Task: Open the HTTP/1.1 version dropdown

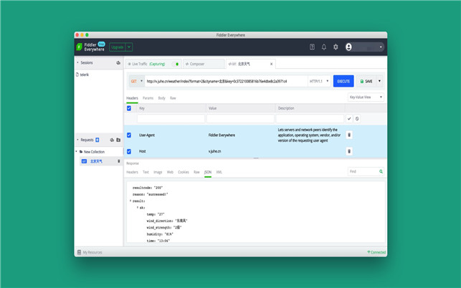Action: click(319, 81)
